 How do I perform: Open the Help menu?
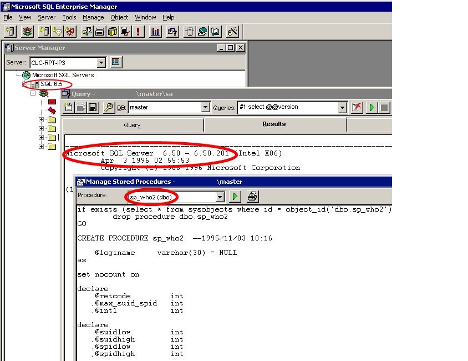click(169, 17)
